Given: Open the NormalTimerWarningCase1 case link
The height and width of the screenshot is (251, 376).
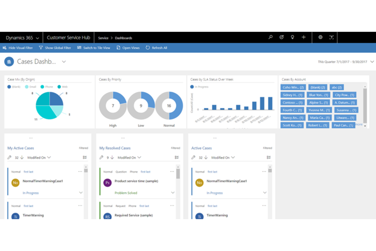Looking at the screenshot, I should pyautogui.click(x=43, y=181).
